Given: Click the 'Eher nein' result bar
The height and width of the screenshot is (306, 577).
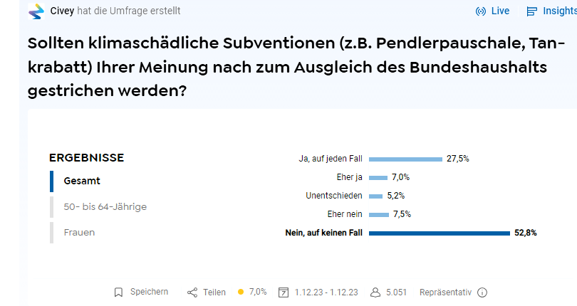Looking at the screenshot, I should point(379,214).
